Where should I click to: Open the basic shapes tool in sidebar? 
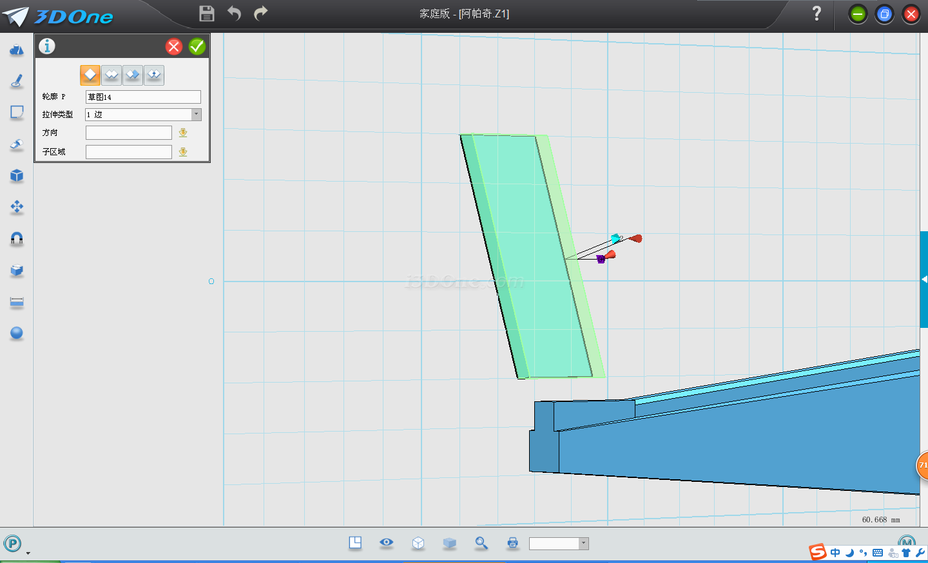pos(17,50)
